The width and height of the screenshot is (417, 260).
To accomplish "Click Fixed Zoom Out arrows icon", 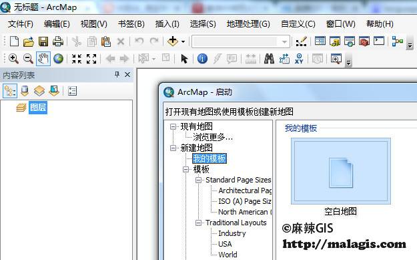I will pyautogui.click(x=91, y=59).
